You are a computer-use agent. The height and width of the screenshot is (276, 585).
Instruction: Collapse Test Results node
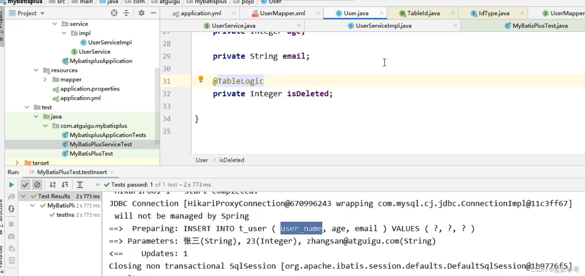[x=23, y=196]
